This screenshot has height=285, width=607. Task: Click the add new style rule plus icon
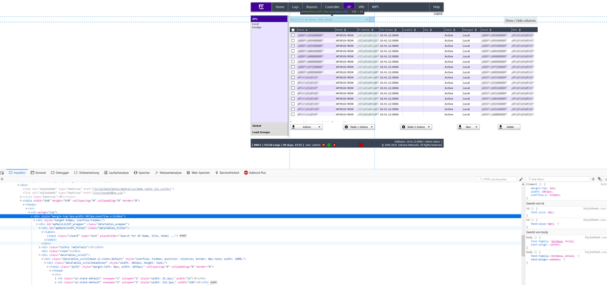click(x=593, y=179)
